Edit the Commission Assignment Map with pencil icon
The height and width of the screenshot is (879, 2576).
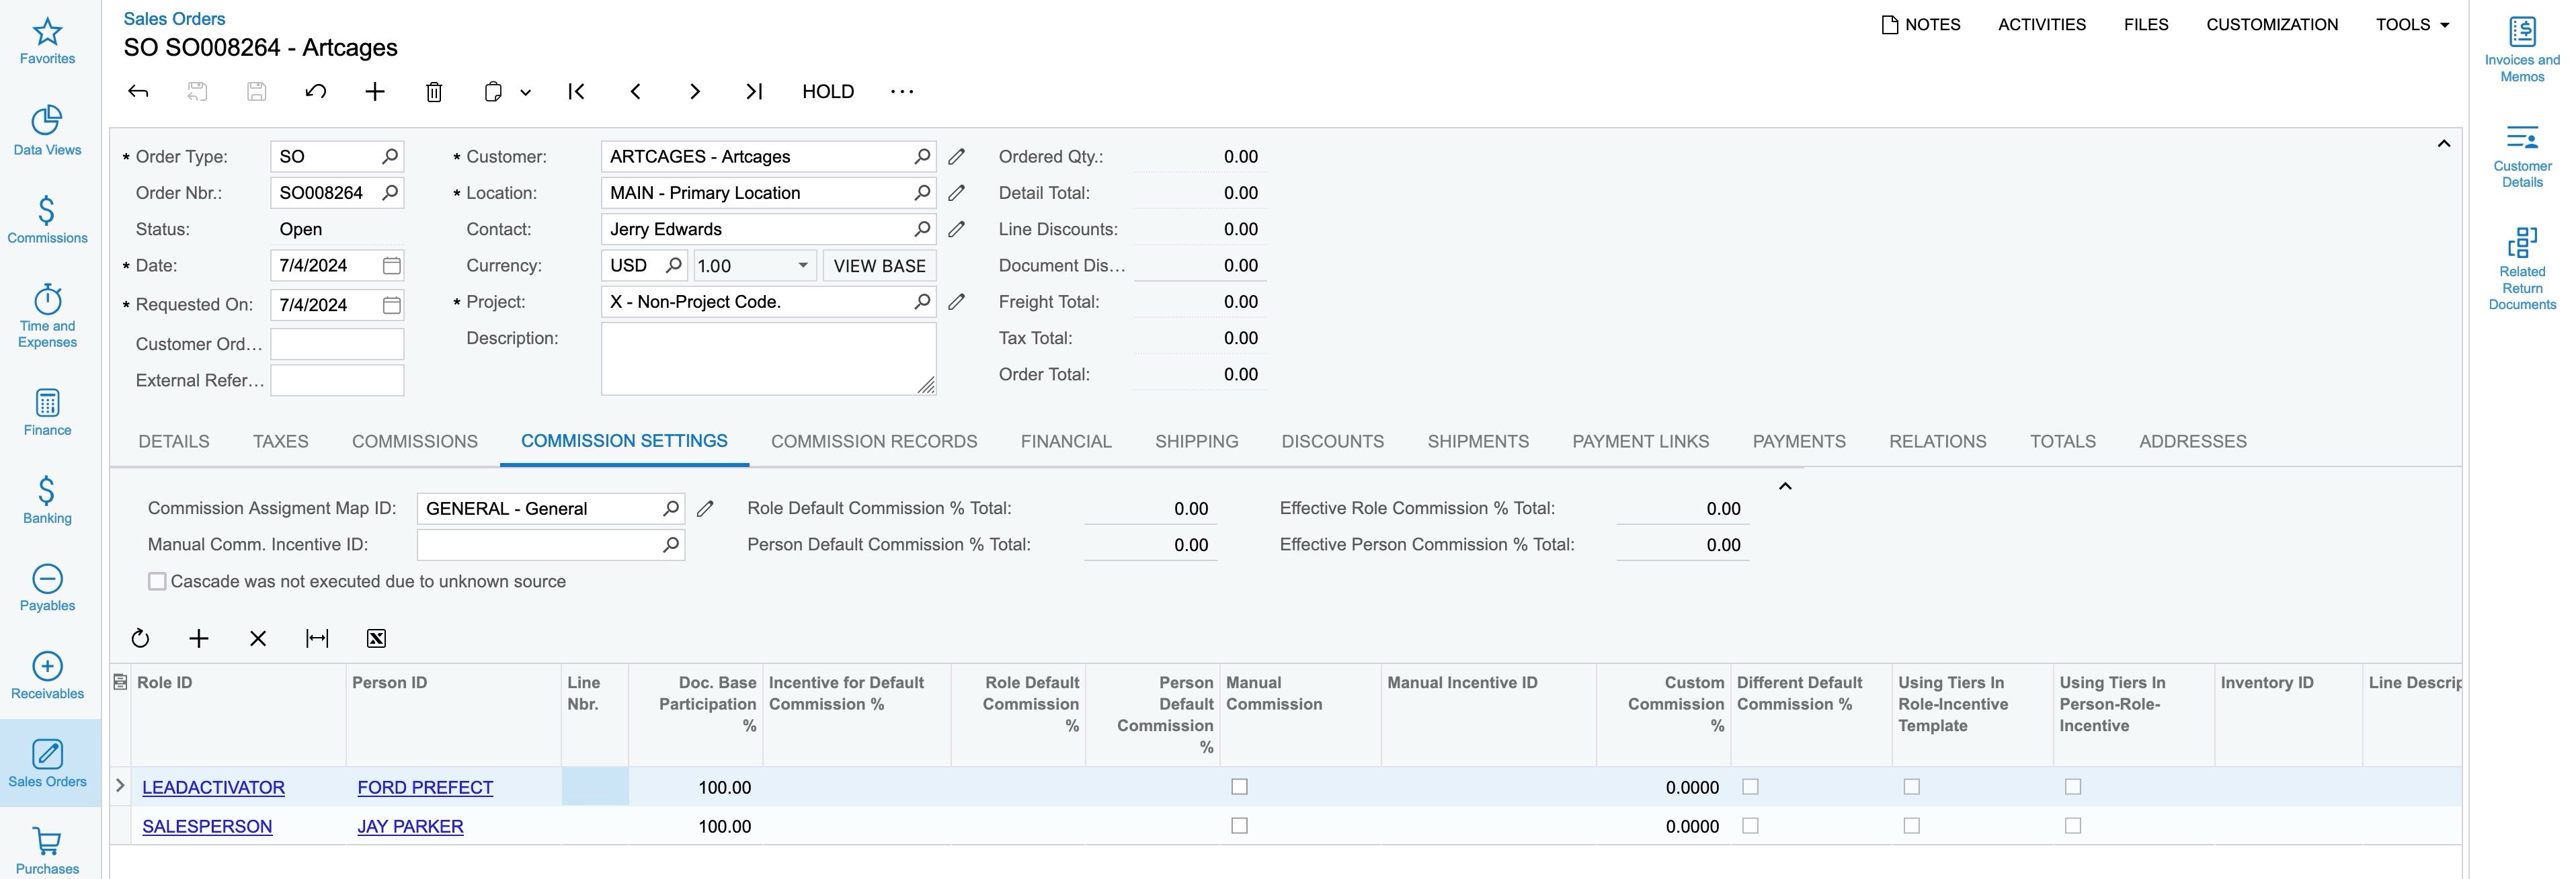coord(705,509)
